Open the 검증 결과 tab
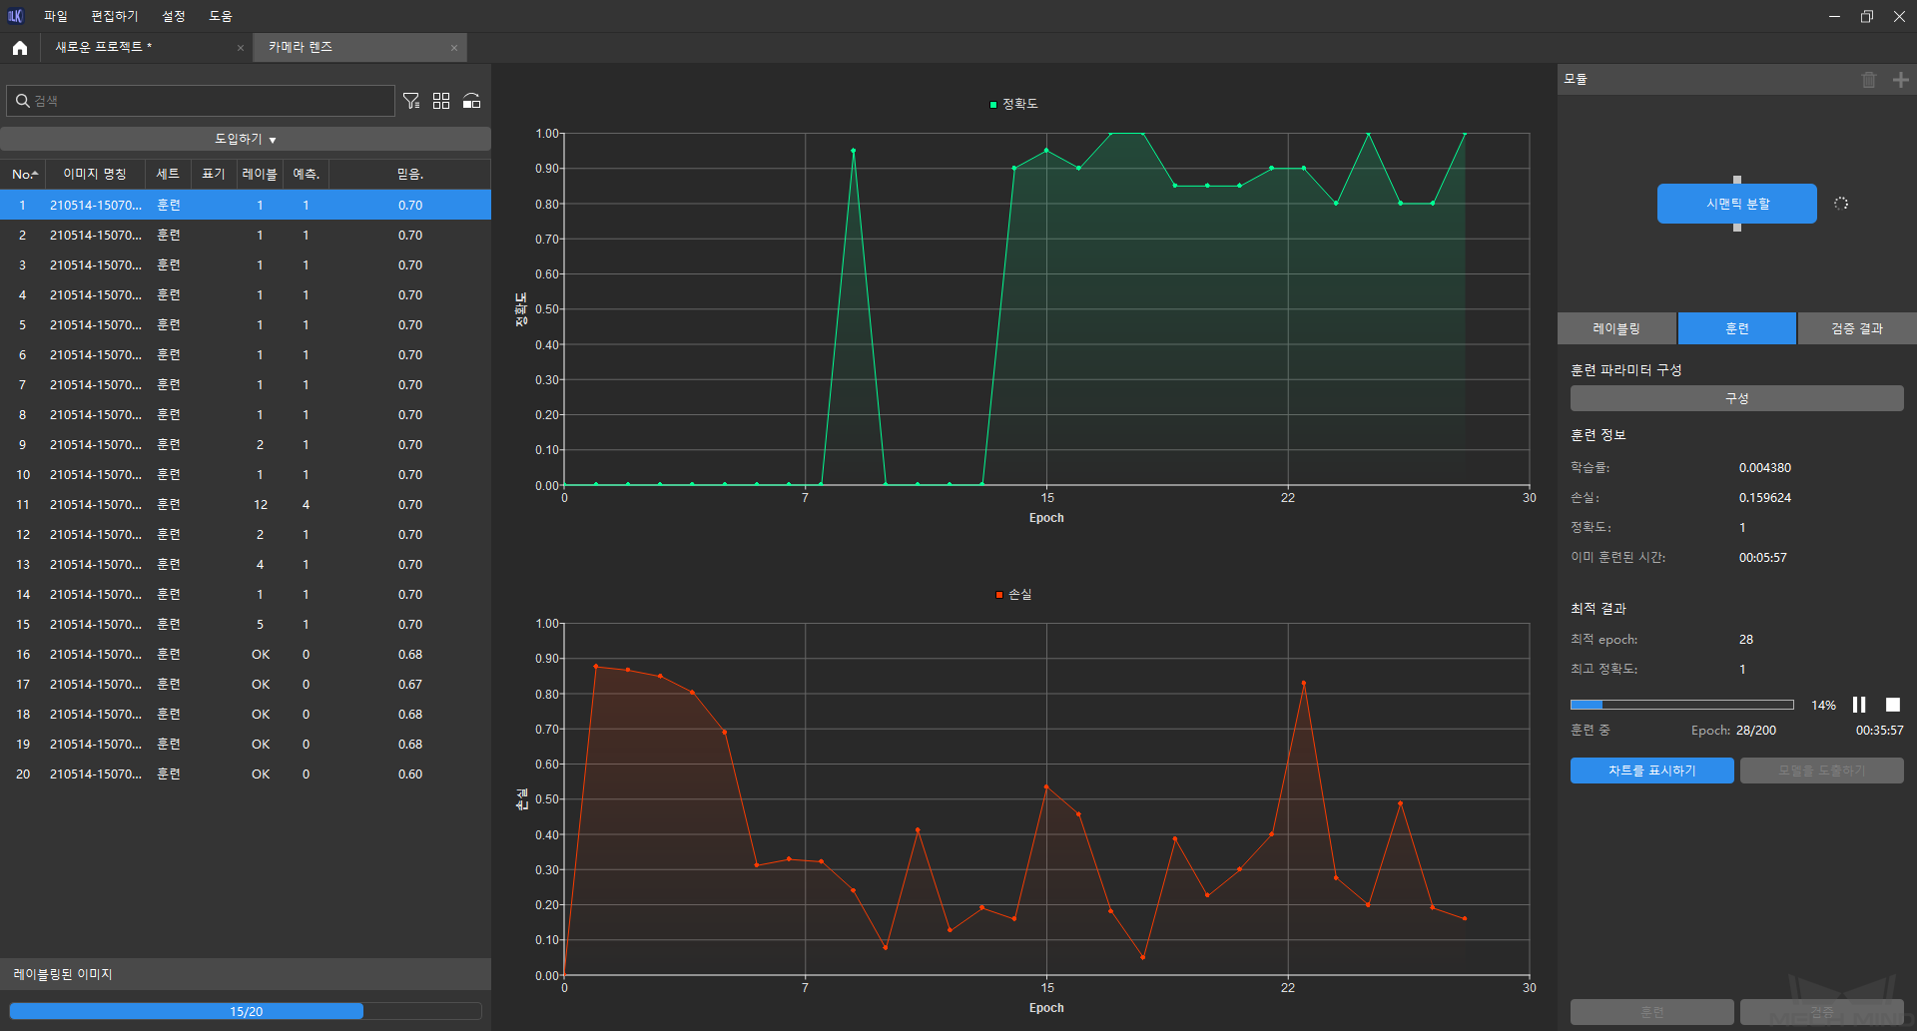The image size is (1917, 1031). 1857,328
